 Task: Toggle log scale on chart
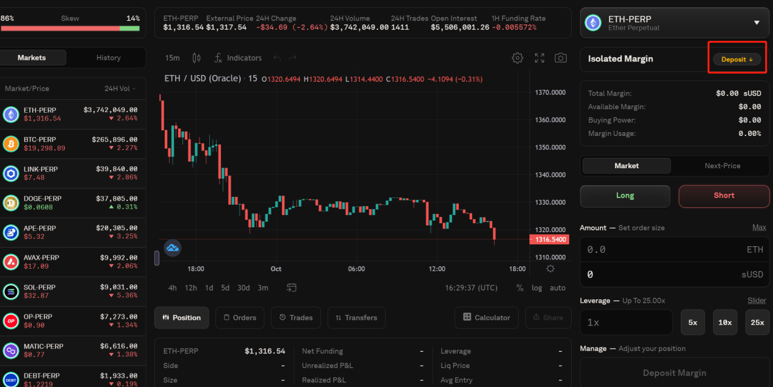point(536,288)
